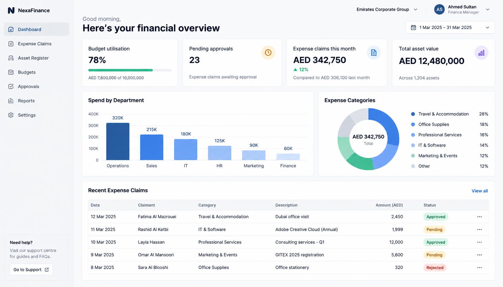503x287 pixels.
Task: Click the Sales bar in department chart
Action: tap(152, 147)
